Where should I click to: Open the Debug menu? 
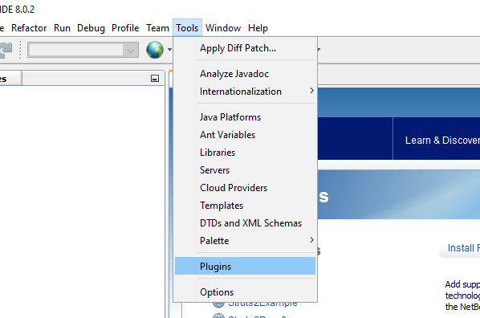click(x=91, y=28)
